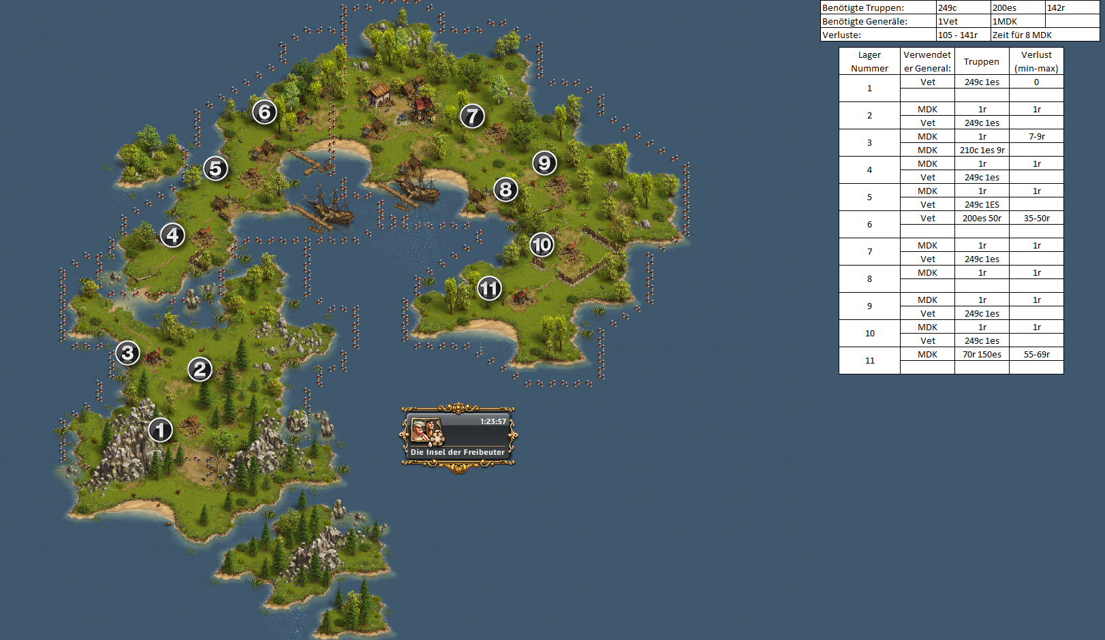
Task: Select camp marker number 10
Action: (x=542, y=245)
